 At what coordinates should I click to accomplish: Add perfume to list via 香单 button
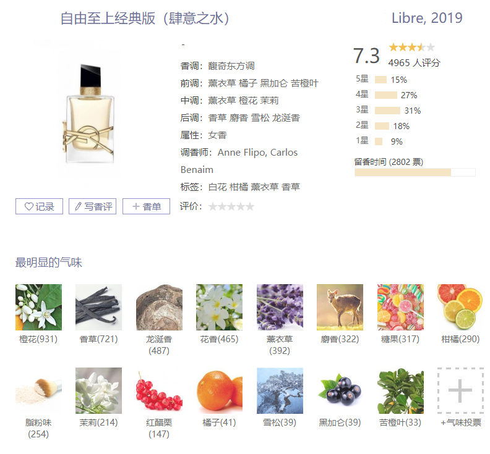pos(146,206)
